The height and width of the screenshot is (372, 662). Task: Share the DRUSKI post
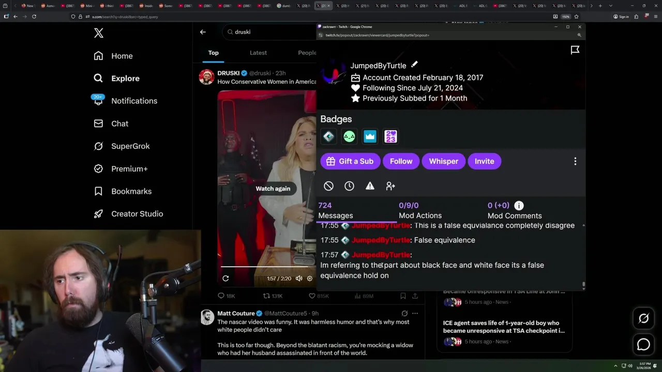(415, 296)
